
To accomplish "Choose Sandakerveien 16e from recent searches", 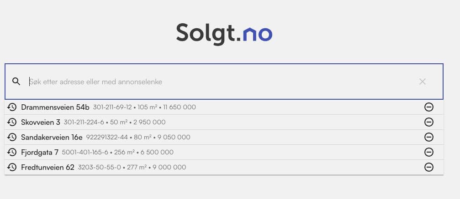I will (x=52, y=137).
